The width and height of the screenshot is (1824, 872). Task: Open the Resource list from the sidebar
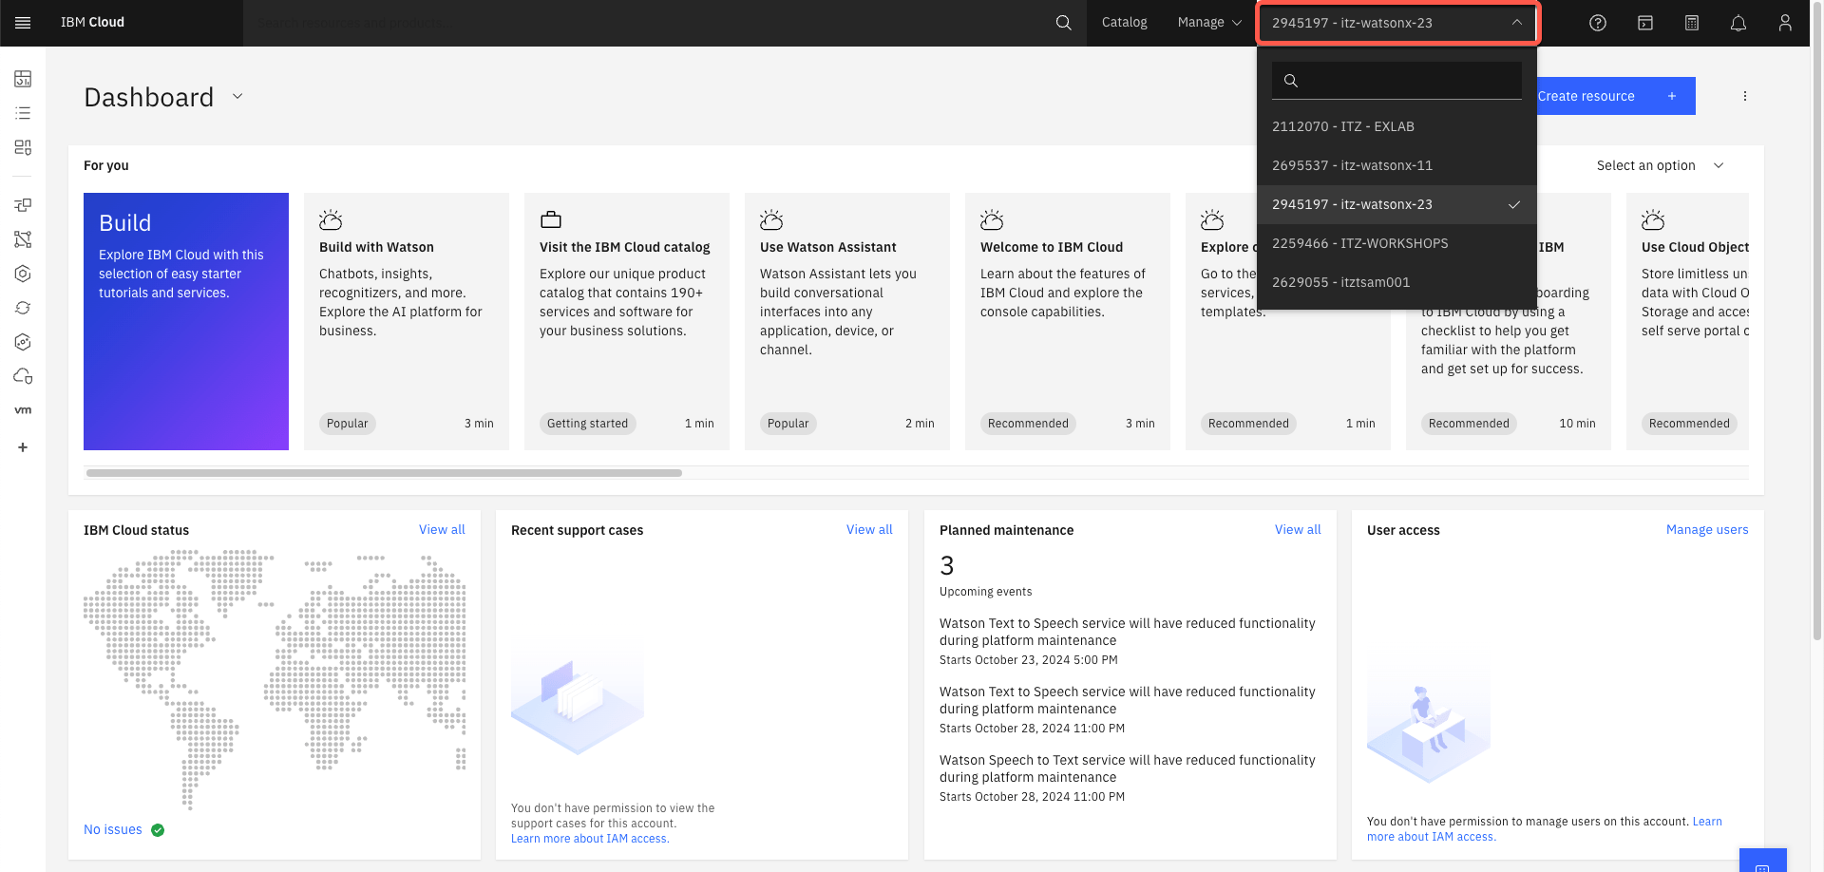click(x=23, y=113)
